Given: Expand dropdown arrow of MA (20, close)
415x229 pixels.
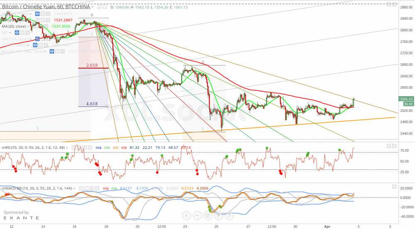Looking at the screenshot, I should click(28, 27).
